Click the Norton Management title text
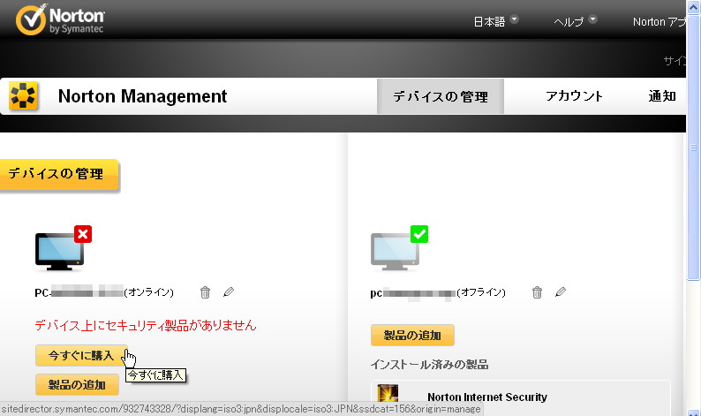Viewport: 701px width, 416px height. [143, 96]
